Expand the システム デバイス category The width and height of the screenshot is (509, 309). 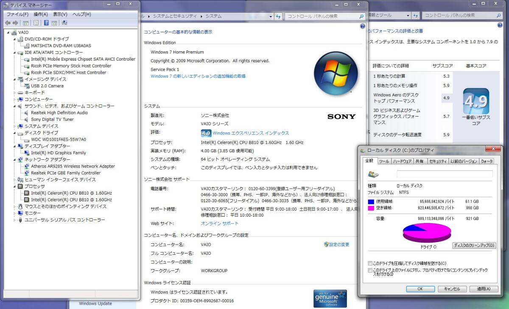(x=15, y=126)
